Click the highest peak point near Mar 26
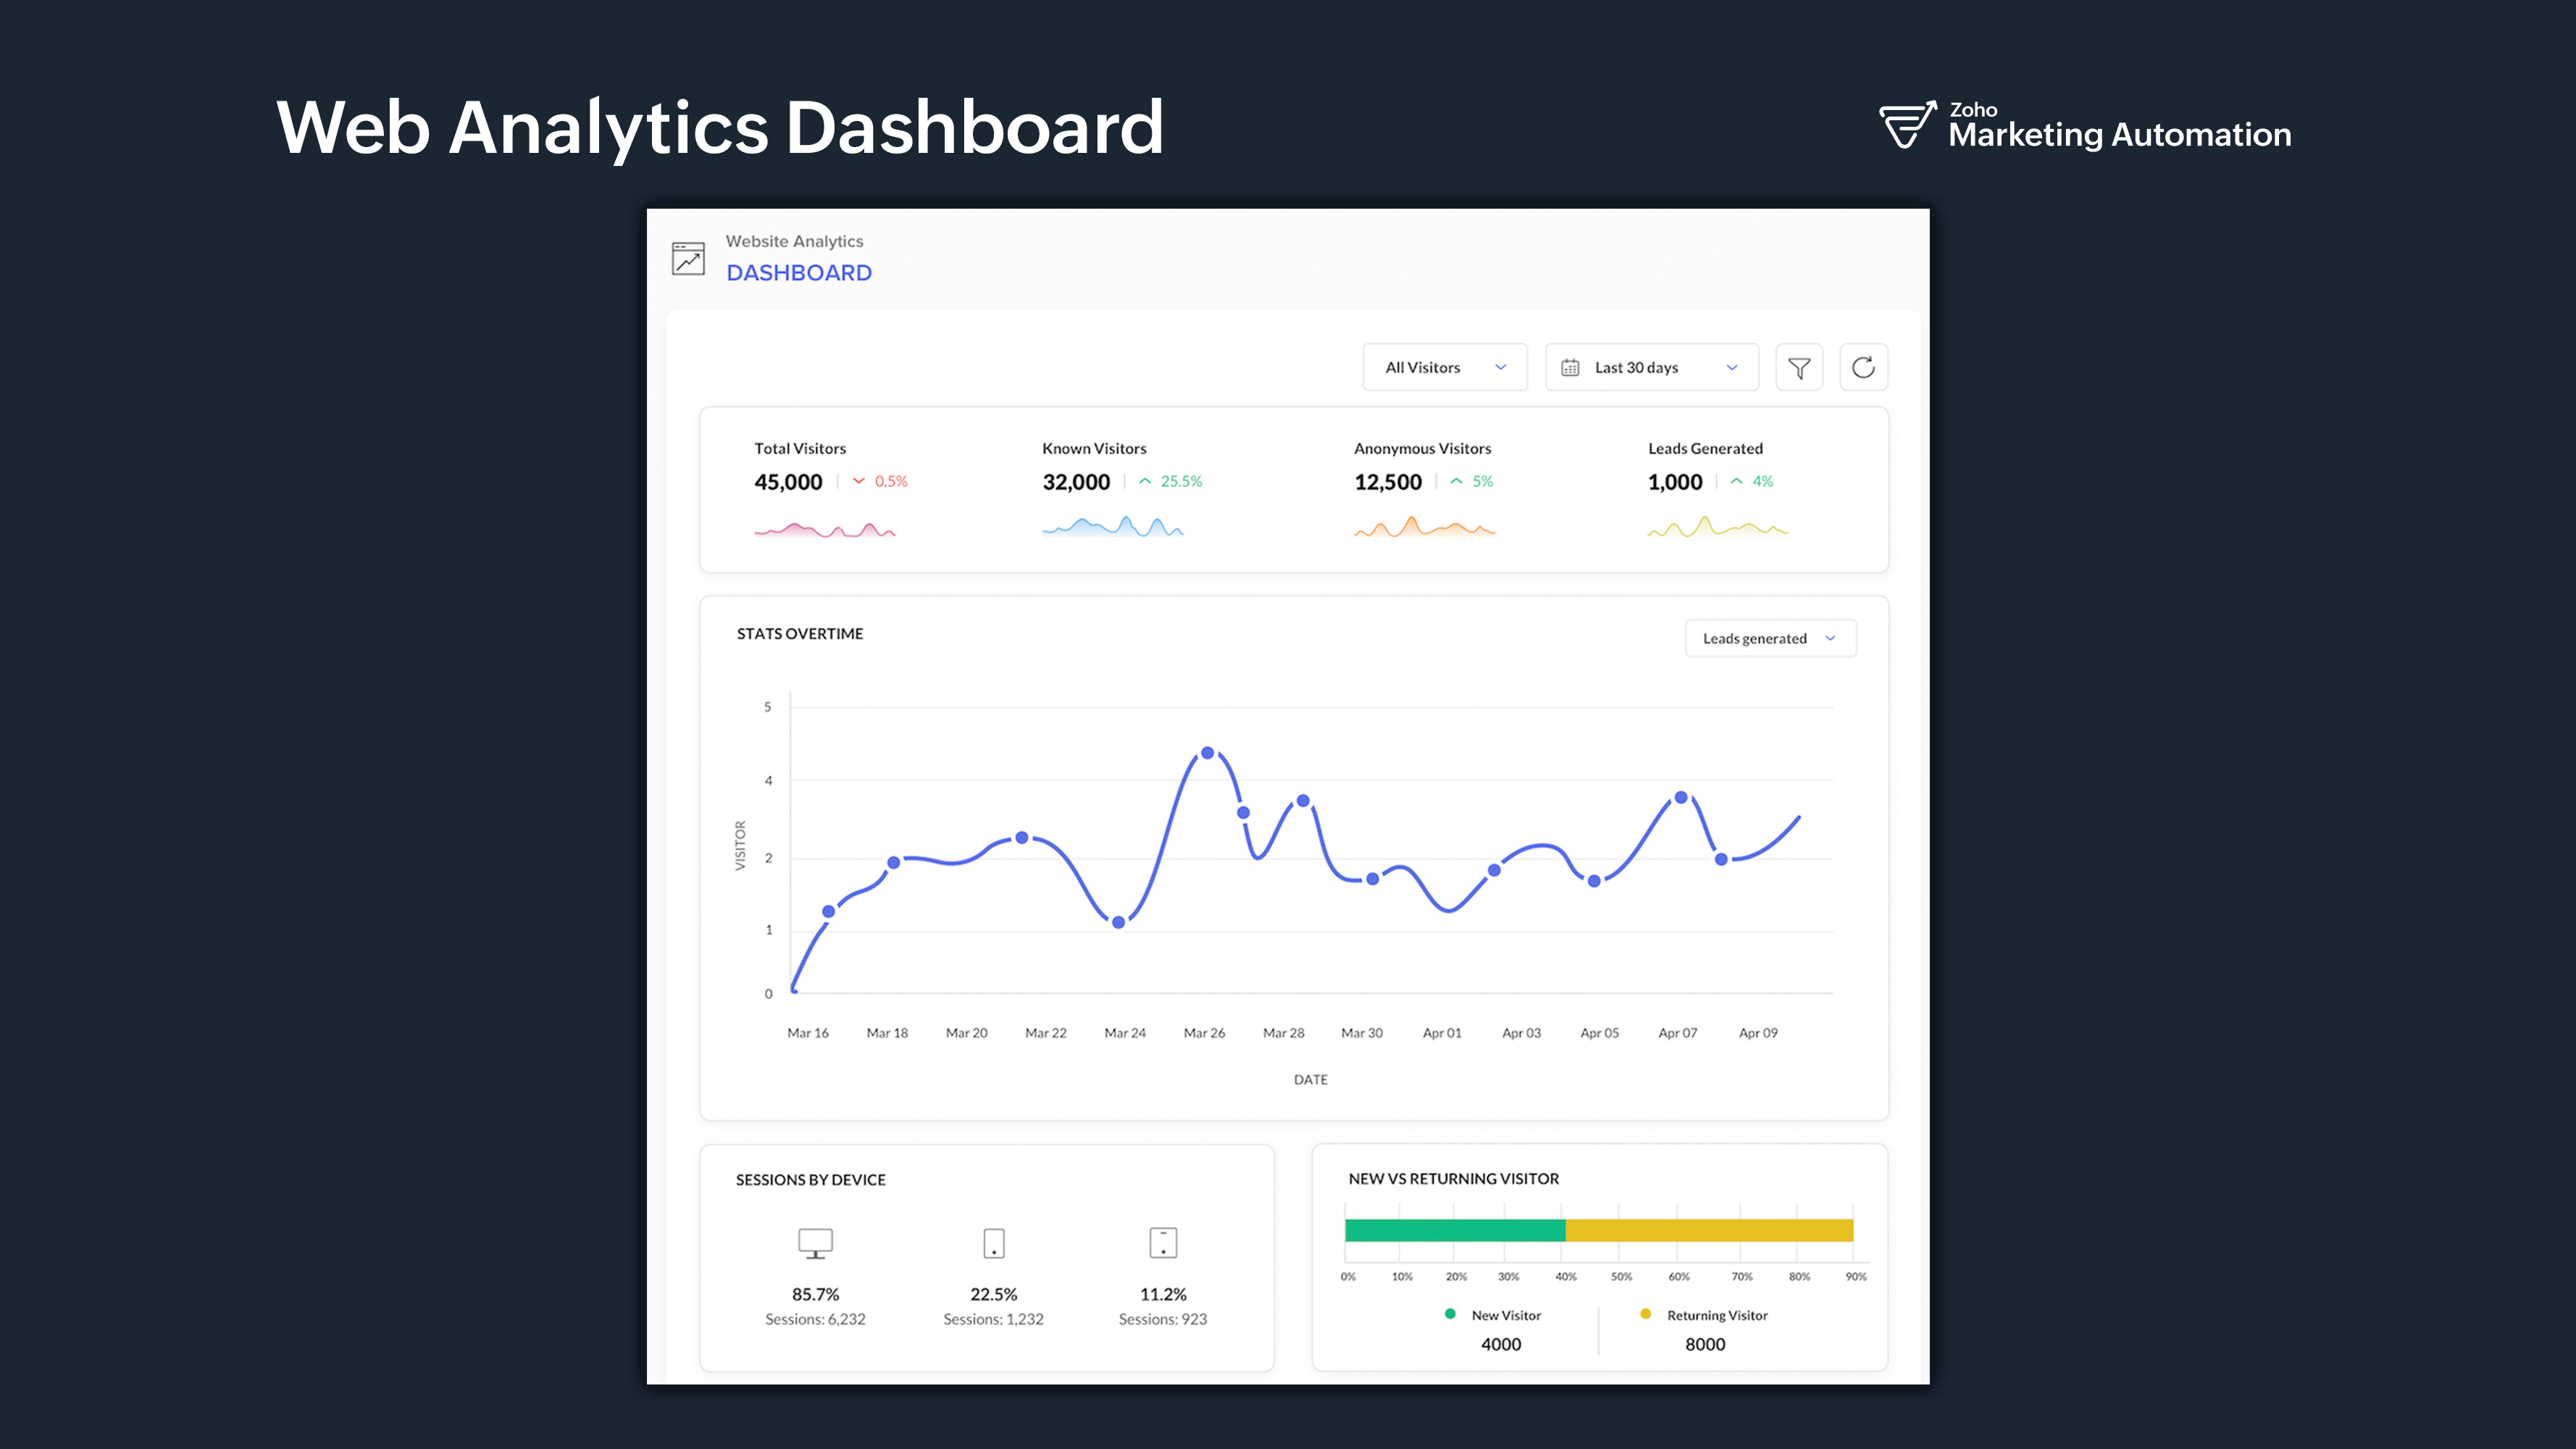 pyautogui.click(x=1207, y=753)
